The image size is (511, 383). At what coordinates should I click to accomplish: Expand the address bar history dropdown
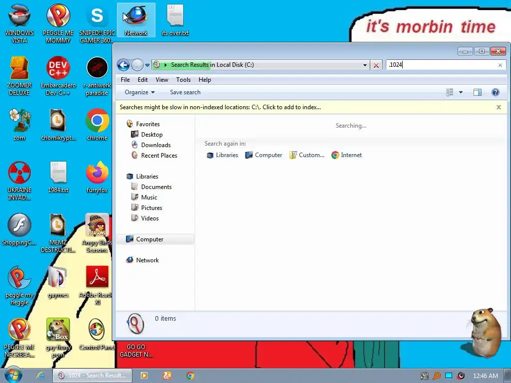pyautogui.click(x=365, y=65)
